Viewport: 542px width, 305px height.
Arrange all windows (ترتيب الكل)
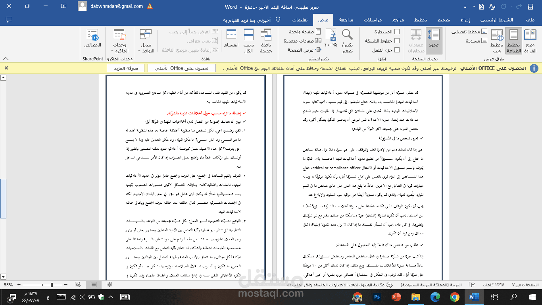(249, 41)
